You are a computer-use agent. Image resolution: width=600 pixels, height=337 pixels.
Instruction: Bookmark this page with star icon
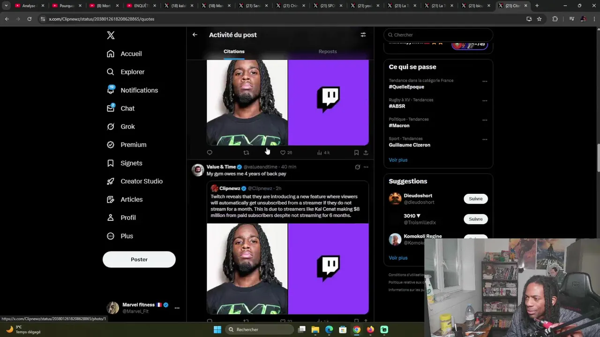539,19
